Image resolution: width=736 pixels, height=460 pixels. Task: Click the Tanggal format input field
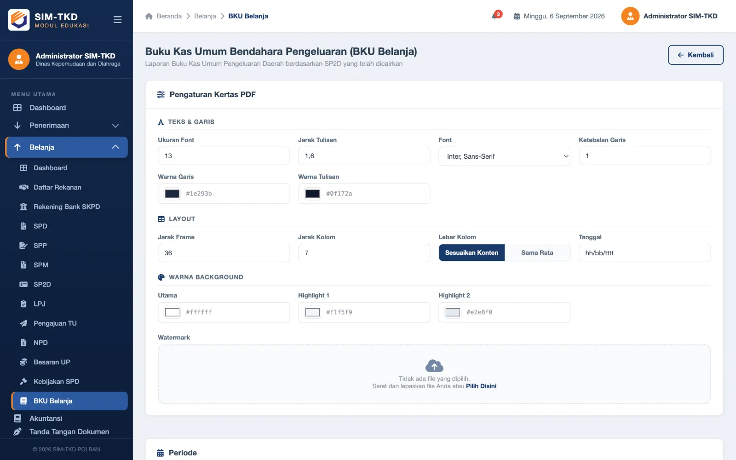click(644, 253)
